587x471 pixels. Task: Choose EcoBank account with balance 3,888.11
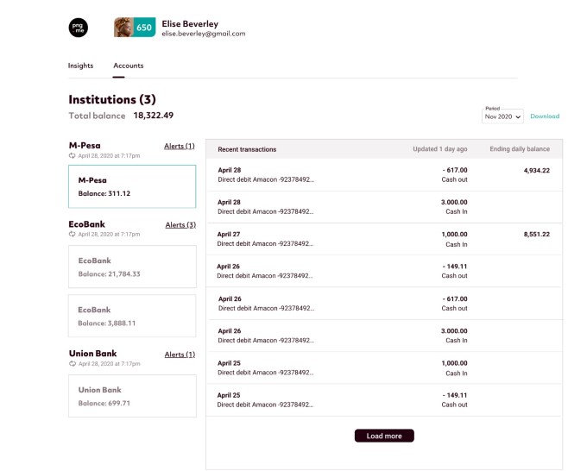pos(132,316)
